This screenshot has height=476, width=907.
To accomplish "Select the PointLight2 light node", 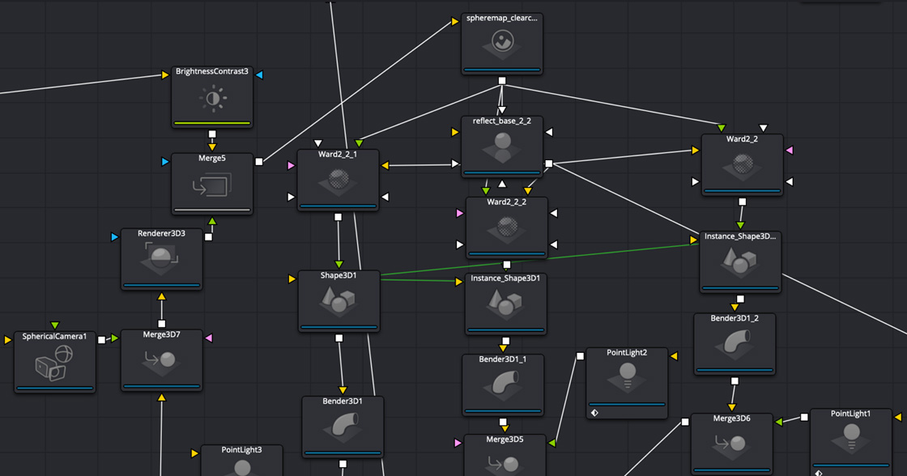I will point(627,378).
